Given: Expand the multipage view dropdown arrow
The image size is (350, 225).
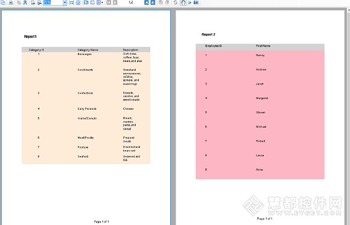Looking at the screenshot, I should 102,2.
